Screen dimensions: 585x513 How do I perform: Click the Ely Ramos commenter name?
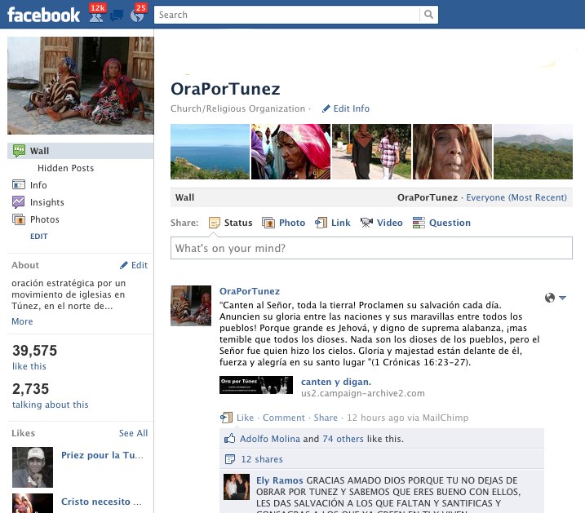279,480
